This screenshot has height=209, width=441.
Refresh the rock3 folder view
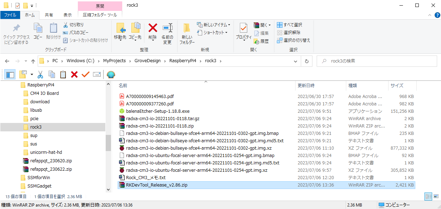[x=307, y=61]
